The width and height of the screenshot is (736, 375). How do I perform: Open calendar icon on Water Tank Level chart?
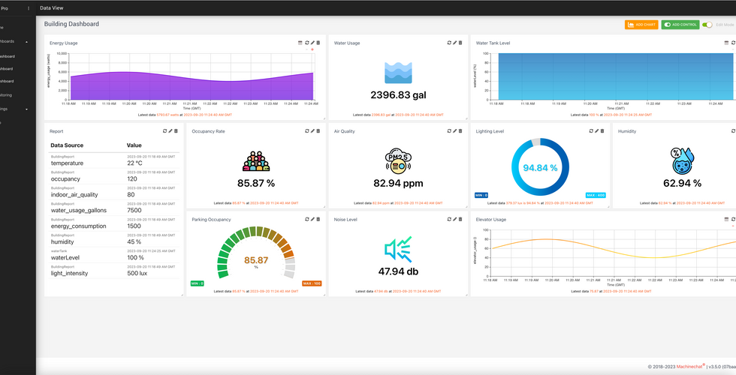point(727,43)
